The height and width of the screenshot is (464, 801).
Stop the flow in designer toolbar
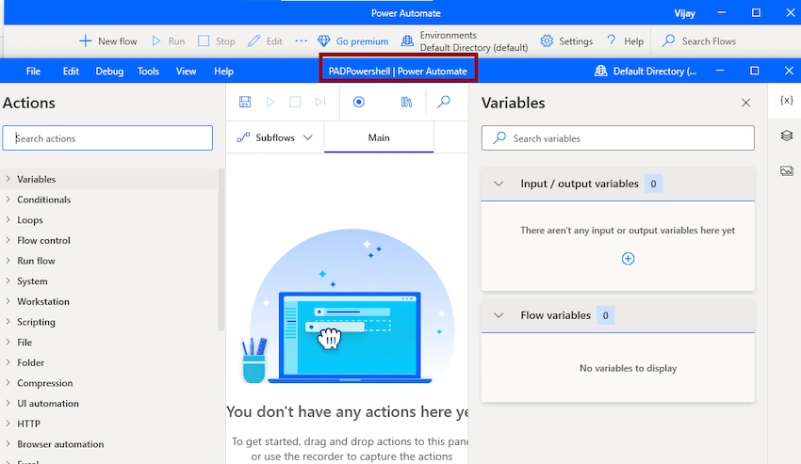tap(295, 102)
